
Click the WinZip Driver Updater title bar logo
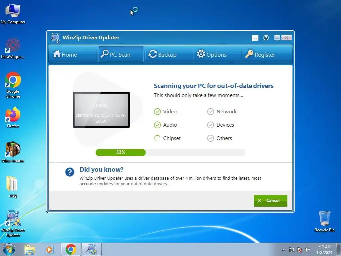pyautogui.click(x=56, y=38)
